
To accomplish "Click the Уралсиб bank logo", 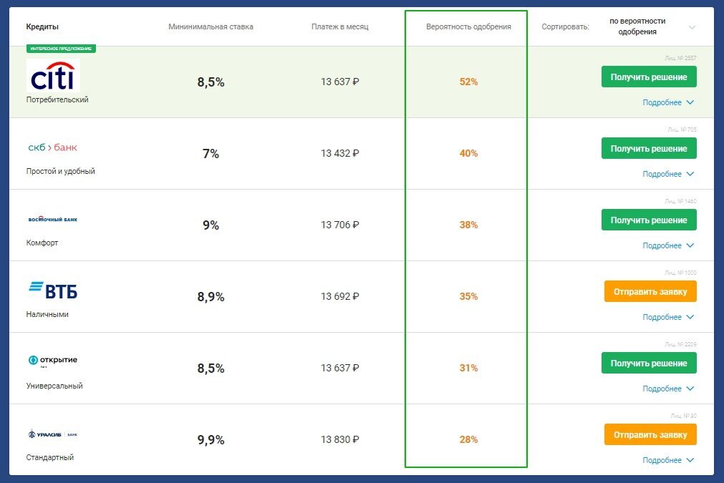I will point(53,434).
